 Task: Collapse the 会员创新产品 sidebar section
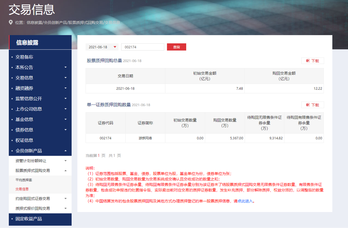pyautogui.click(x=66, y=151)
